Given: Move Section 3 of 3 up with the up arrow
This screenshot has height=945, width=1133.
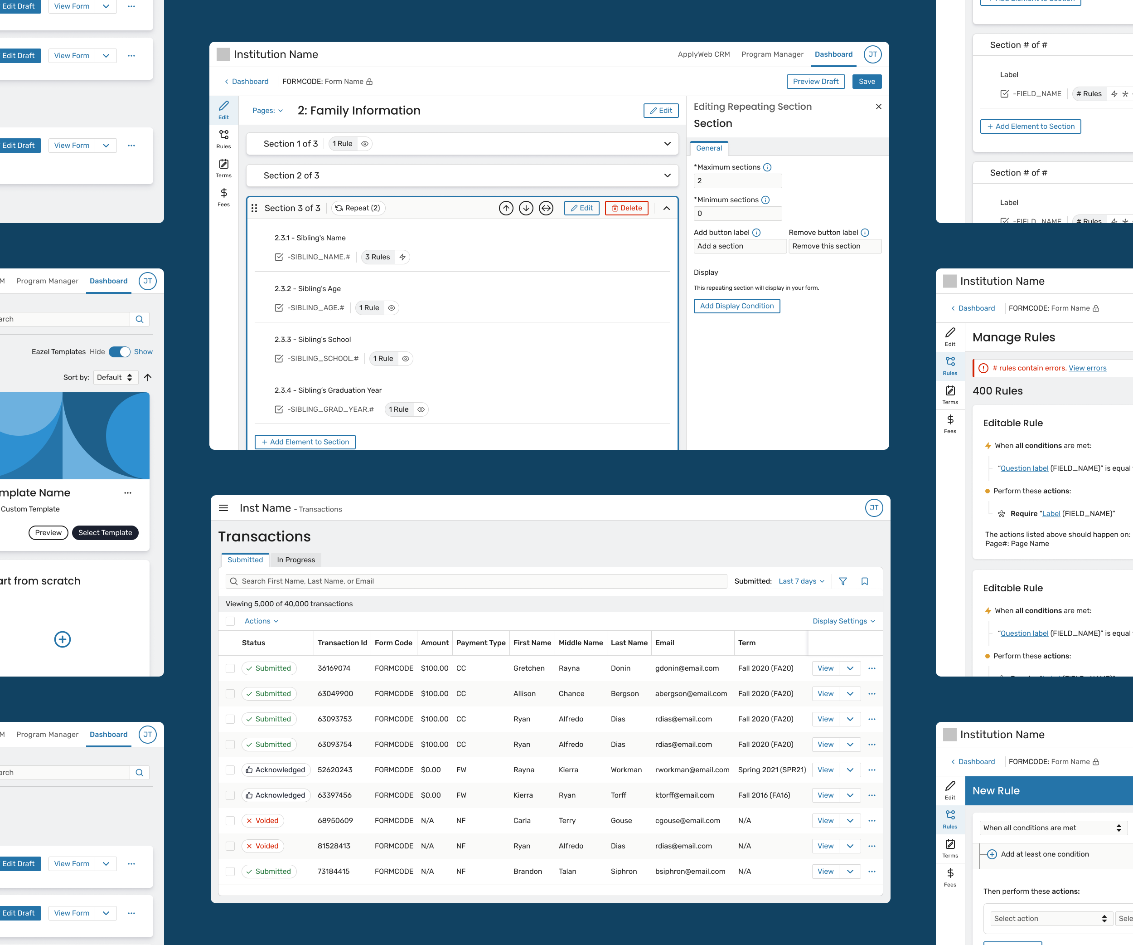Looking at the screenshot, I should pyautogui.click(x=505, y=208).
